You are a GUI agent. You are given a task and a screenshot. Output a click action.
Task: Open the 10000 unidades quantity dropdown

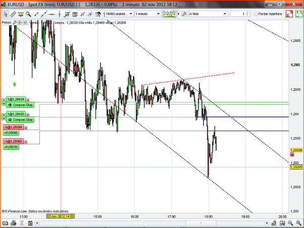click(x=119, y=14)
